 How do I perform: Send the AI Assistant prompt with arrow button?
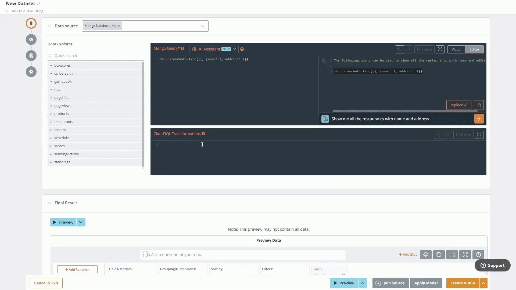[x=479, y=119]
